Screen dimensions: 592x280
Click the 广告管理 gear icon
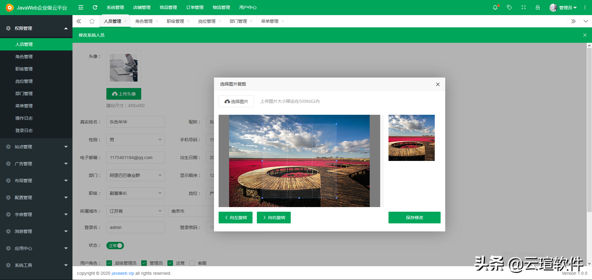(x=8, y=164)
